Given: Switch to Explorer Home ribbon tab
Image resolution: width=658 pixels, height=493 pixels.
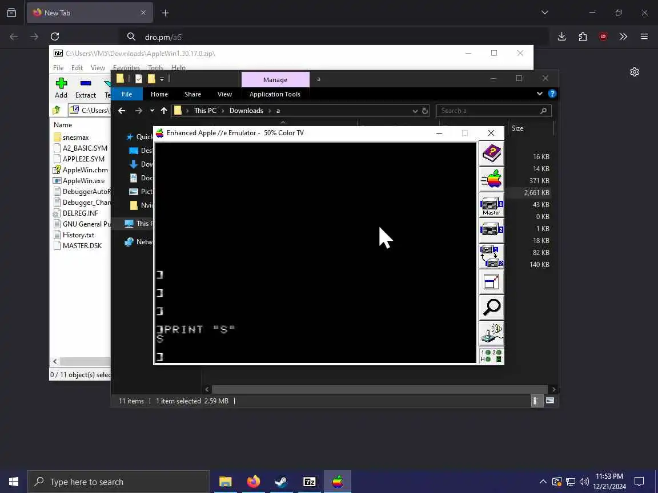Looking at the screenshot, I should tap(159, 94).
